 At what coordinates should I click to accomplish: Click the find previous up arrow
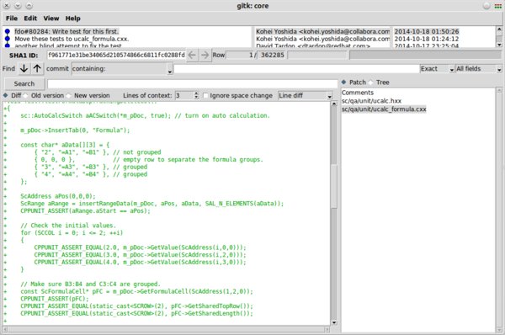37,68
